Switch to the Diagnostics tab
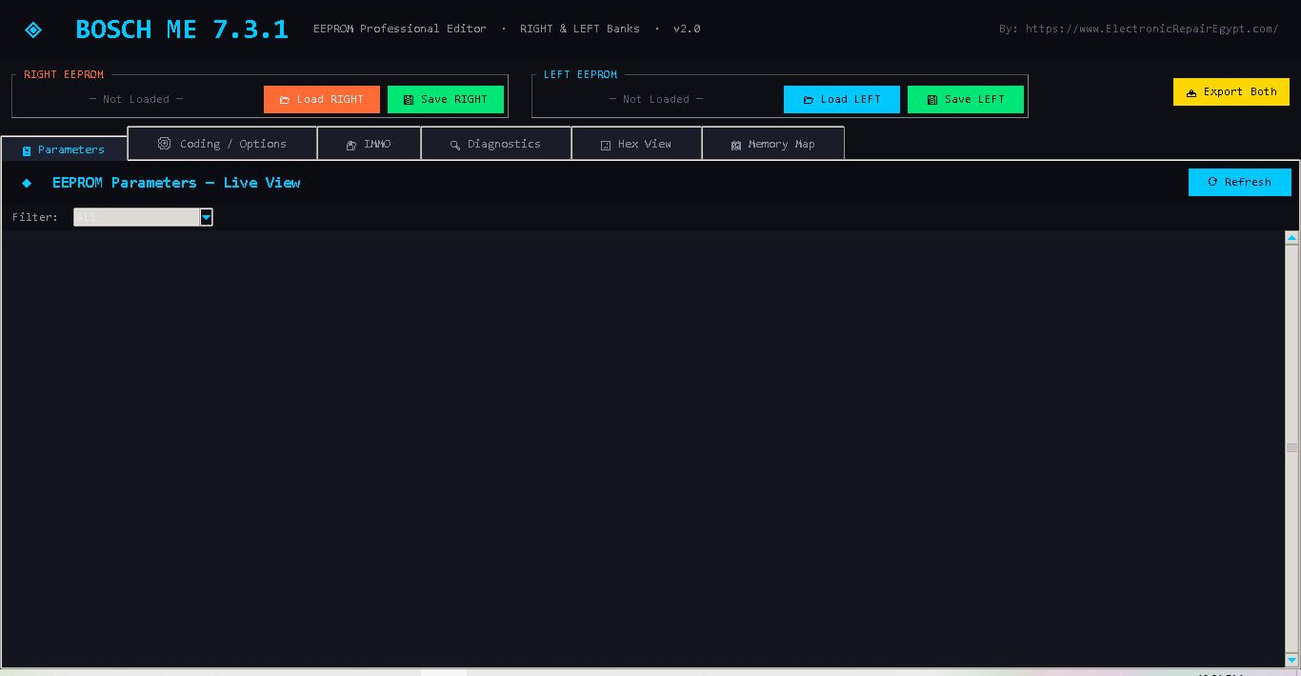1301x676 pixels. point(495,144)
